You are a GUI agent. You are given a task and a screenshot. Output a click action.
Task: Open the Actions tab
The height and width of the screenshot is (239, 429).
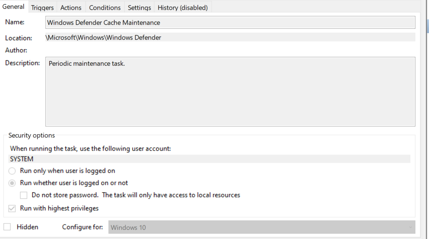[x=71, y=8]
